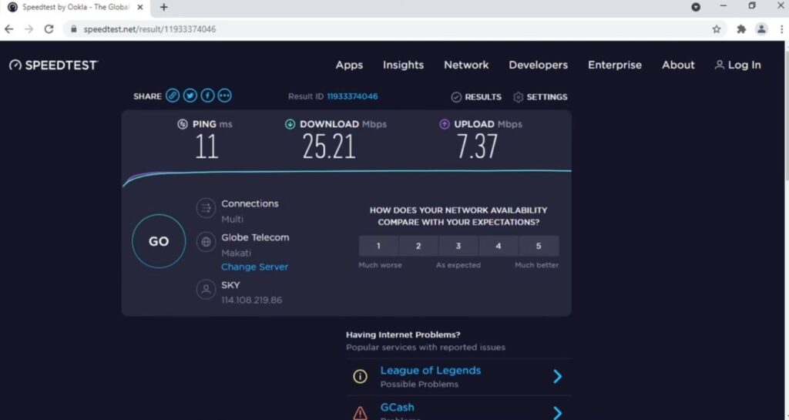Viewport: 789px width, 420px height.
Task: Choose rating 5 Much better
Action: [539, 247]
